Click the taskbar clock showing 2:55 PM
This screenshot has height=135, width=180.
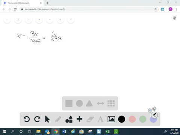[x=174, y=132]
